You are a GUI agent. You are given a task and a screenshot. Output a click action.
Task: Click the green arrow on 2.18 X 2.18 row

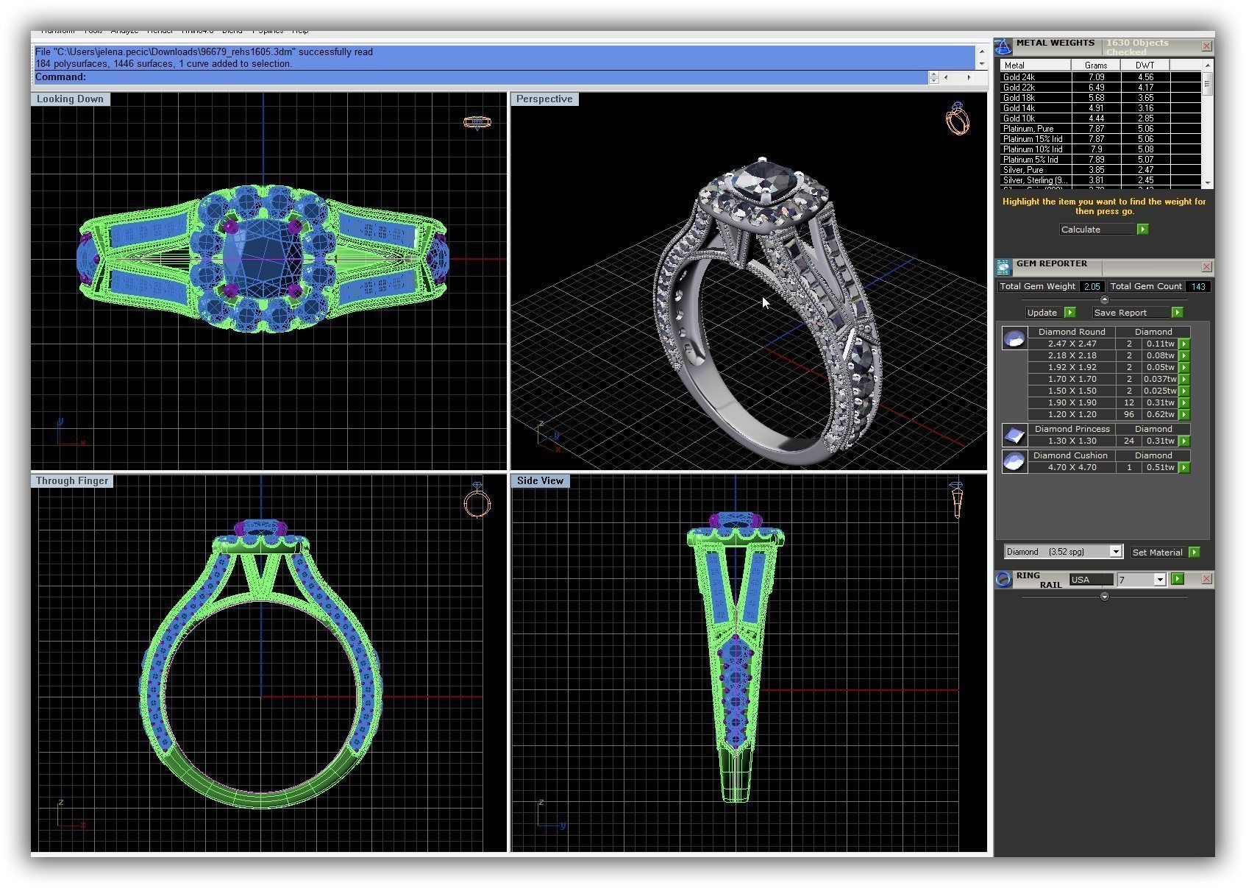(x=1184, y=355)
